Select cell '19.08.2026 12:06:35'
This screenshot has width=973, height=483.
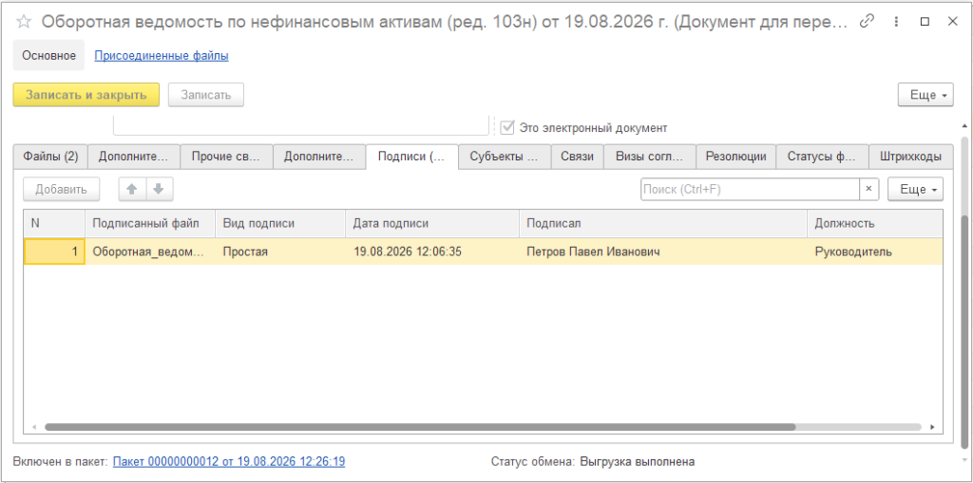(432, 251)
